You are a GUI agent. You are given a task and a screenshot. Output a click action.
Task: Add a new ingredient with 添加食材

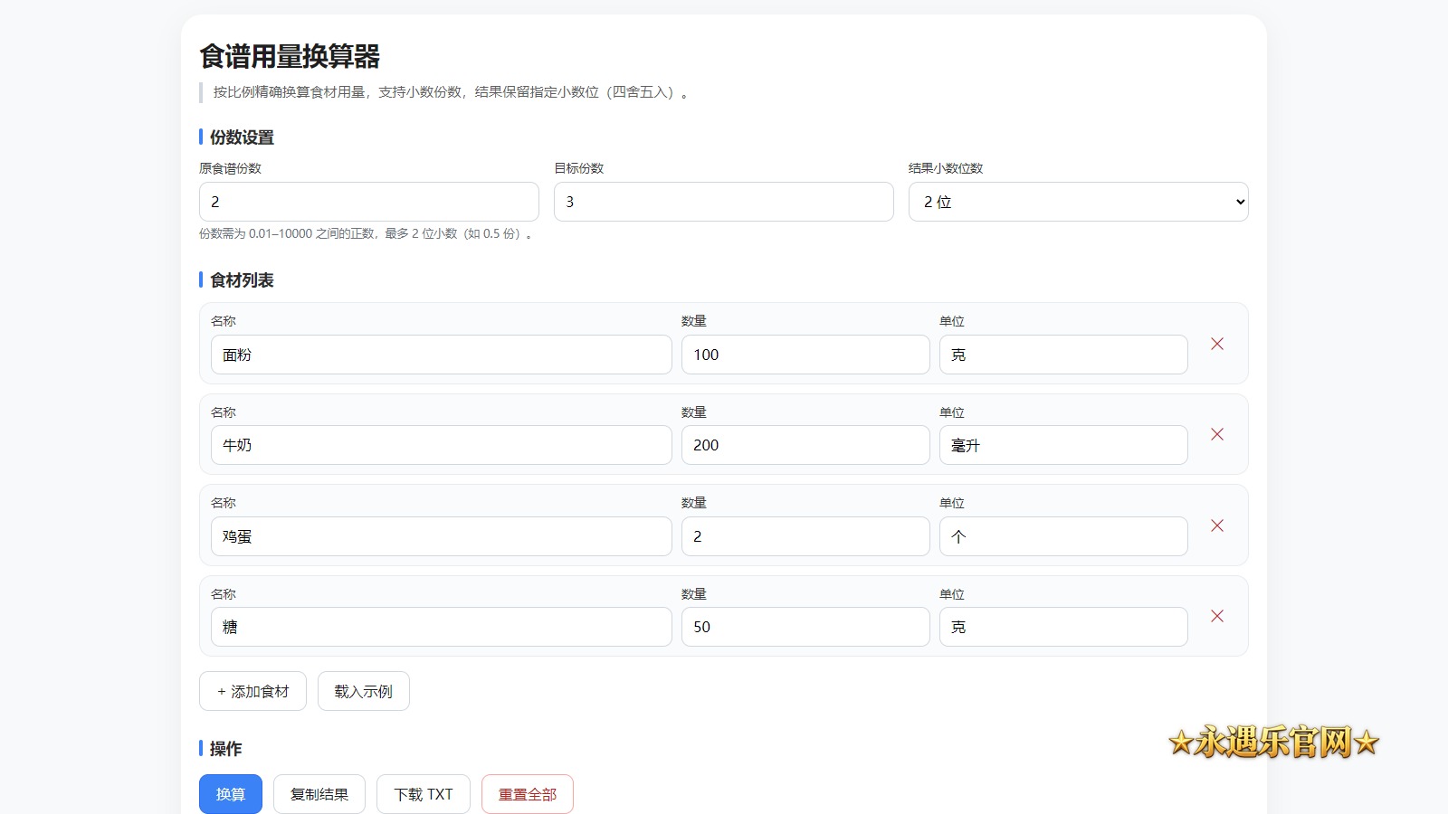click(x=252, y=691)
